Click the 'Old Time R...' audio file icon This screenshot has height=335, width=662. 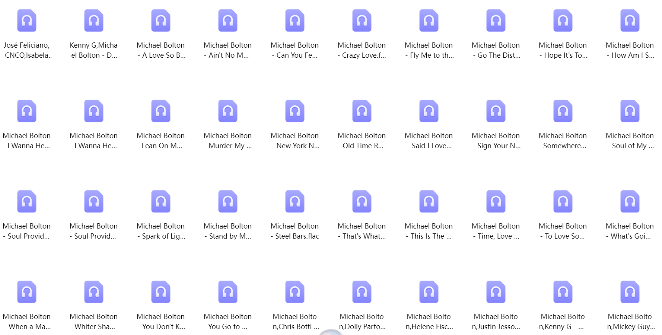(362, 111)
